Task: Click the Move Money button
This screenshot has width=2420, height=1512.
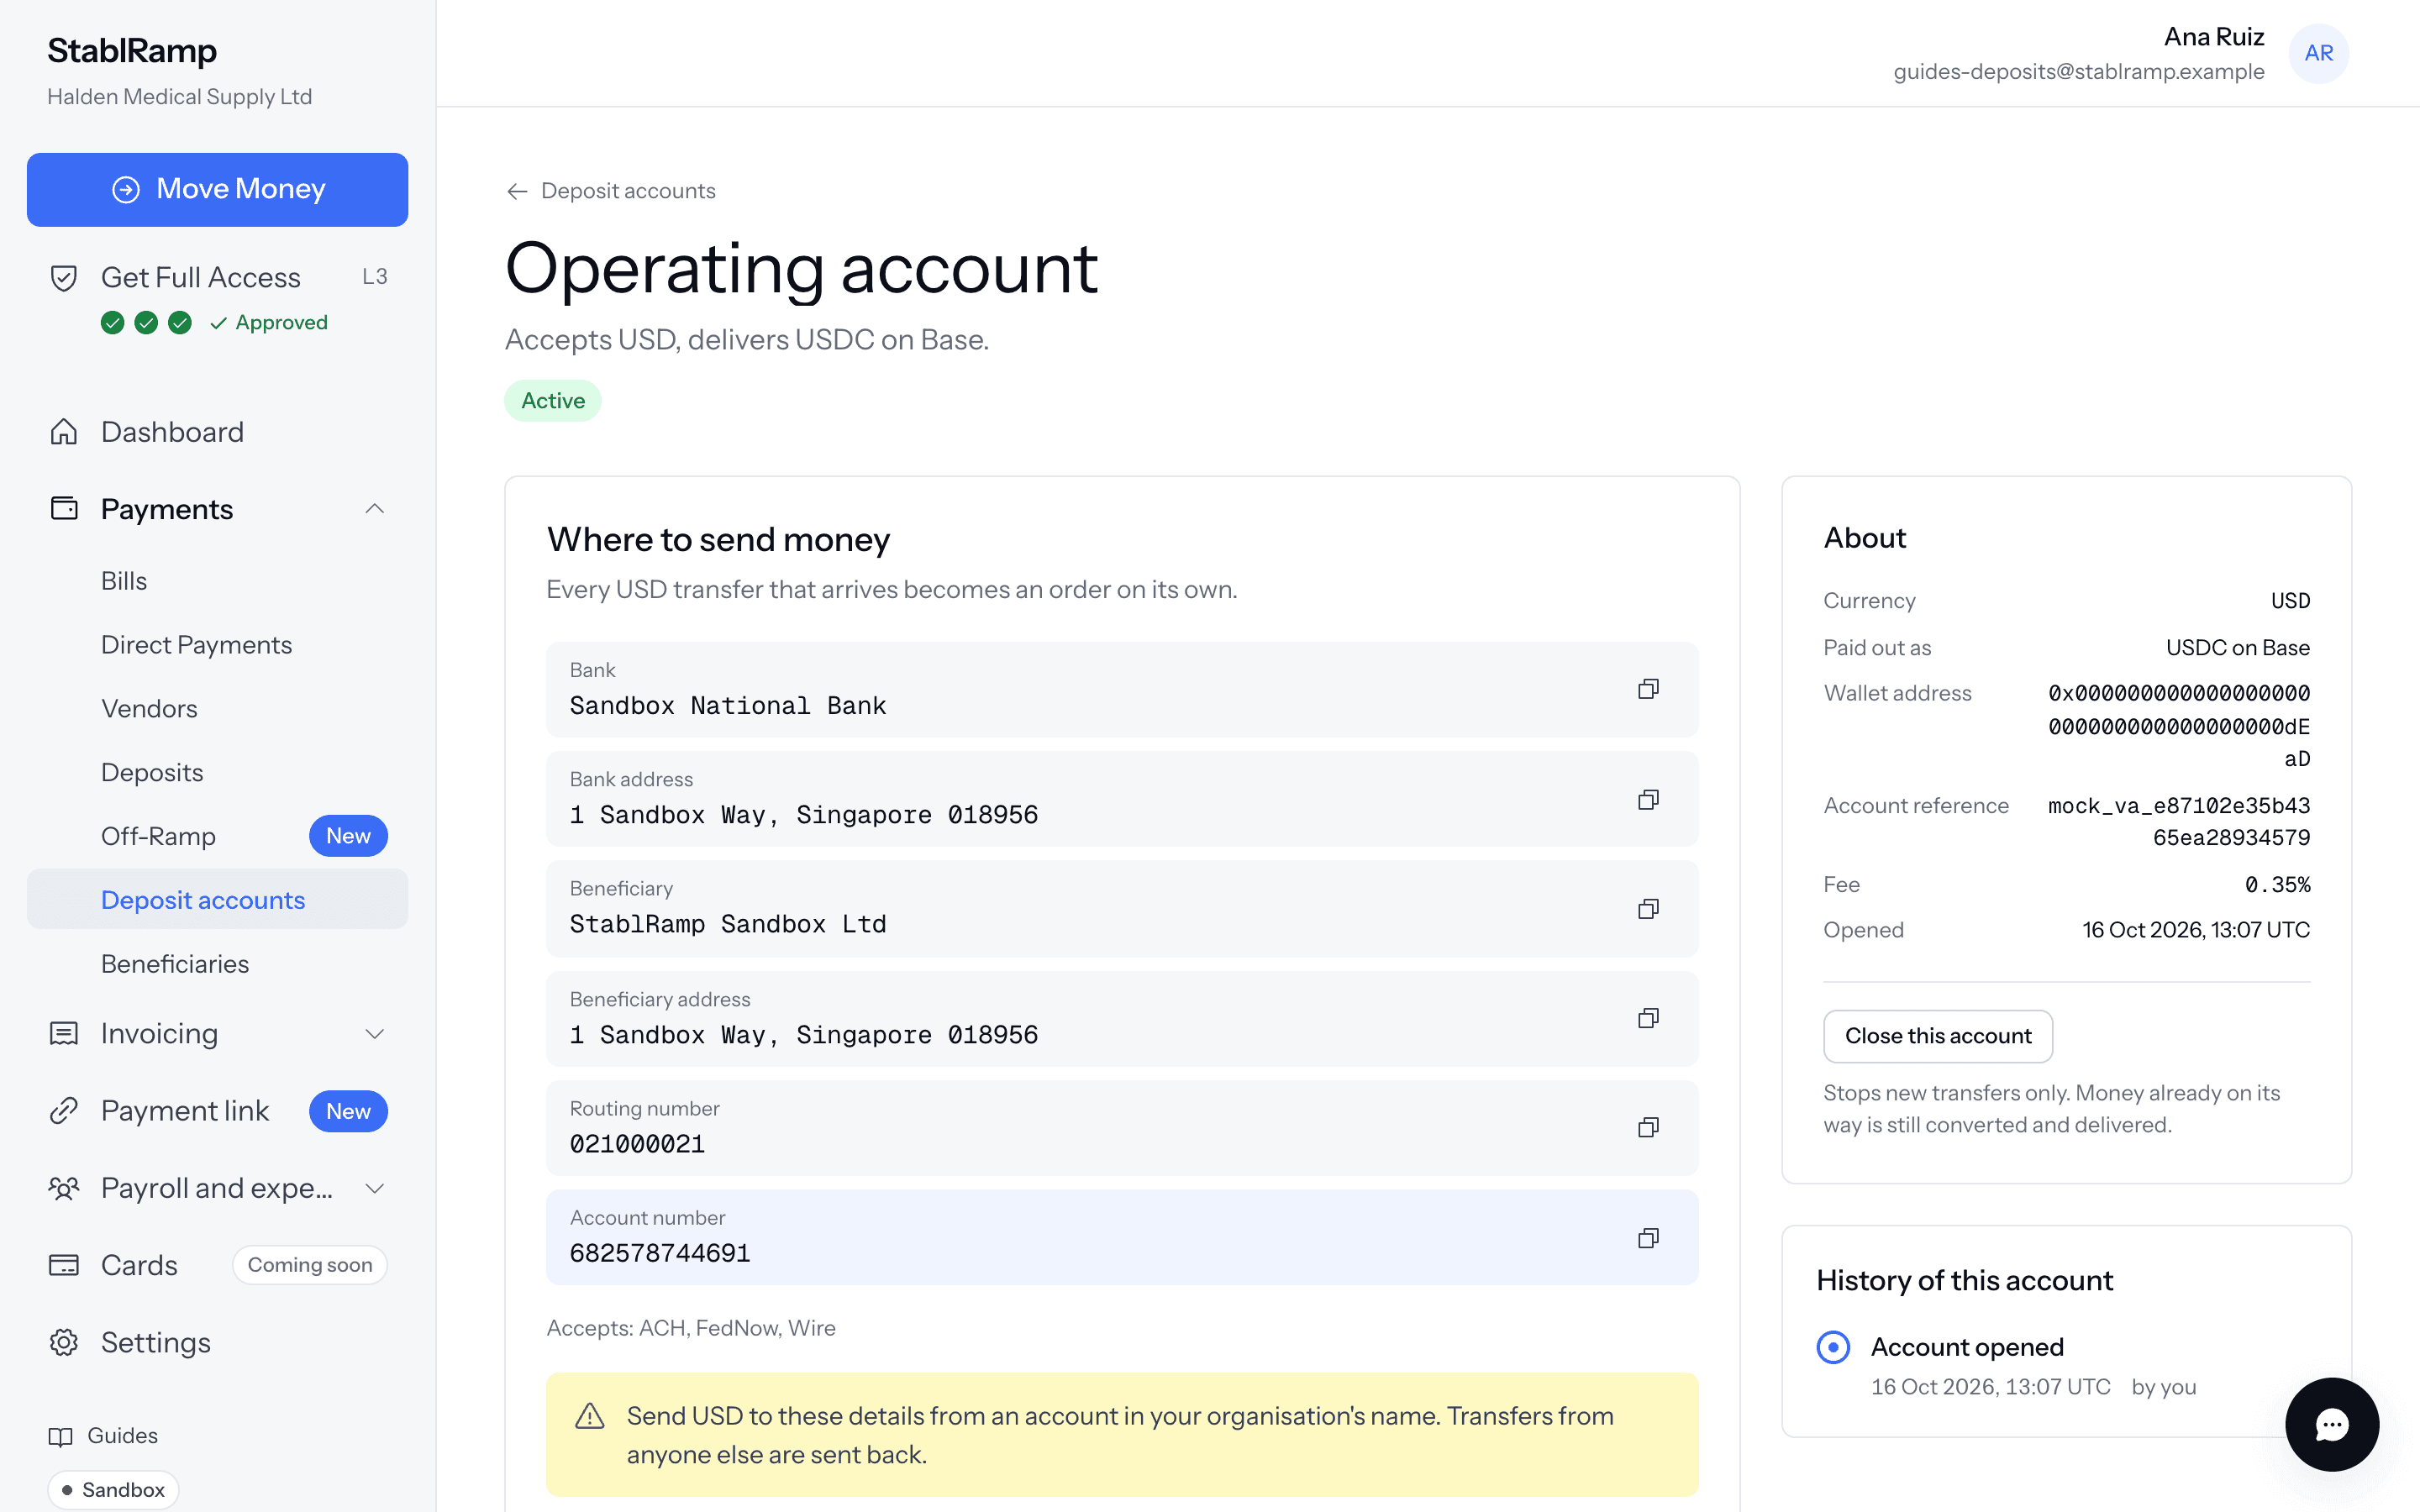Action: [217, 189]
